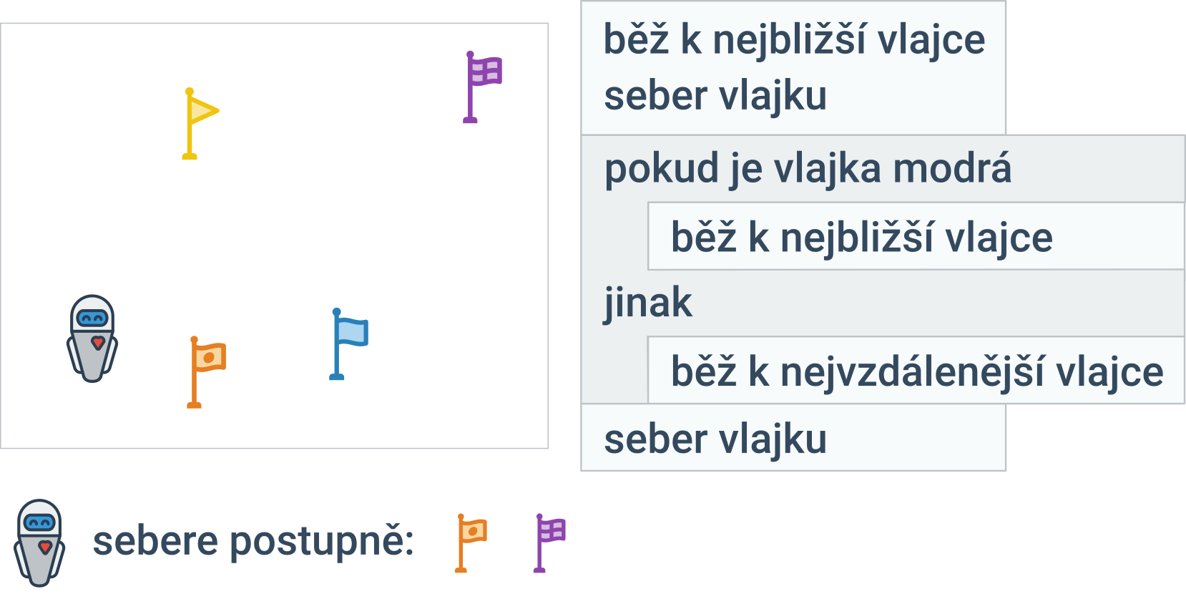Click the robot's red heart emblem in the field
The height and width of the screenshot is (594, 1186).
coord(98,344)
